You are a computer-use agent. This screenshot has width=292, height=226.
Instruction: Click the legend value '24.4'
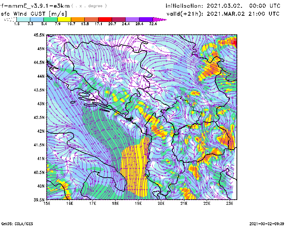click(126, 24)
